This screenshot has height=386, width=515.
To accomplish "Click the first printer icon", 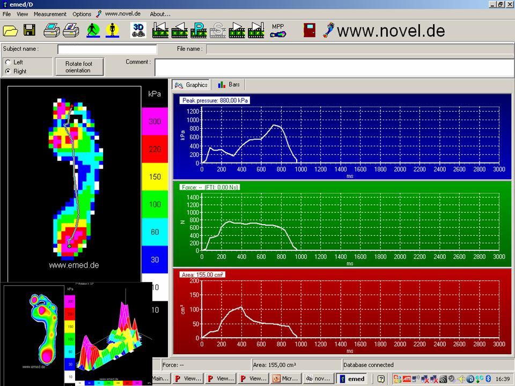I will [x=52, y=30].
